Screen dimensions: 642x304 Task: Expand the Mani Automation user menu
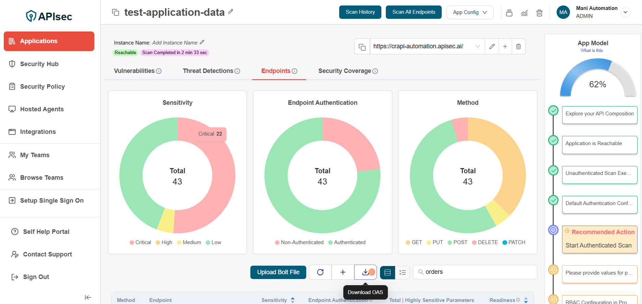626,12
